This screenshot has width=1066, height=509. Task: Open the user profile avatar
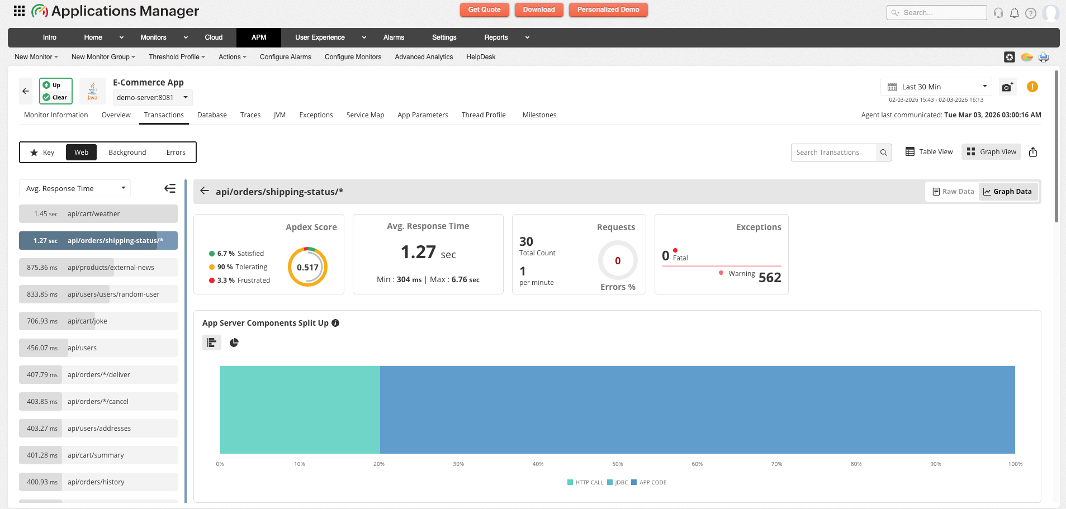1051,13
